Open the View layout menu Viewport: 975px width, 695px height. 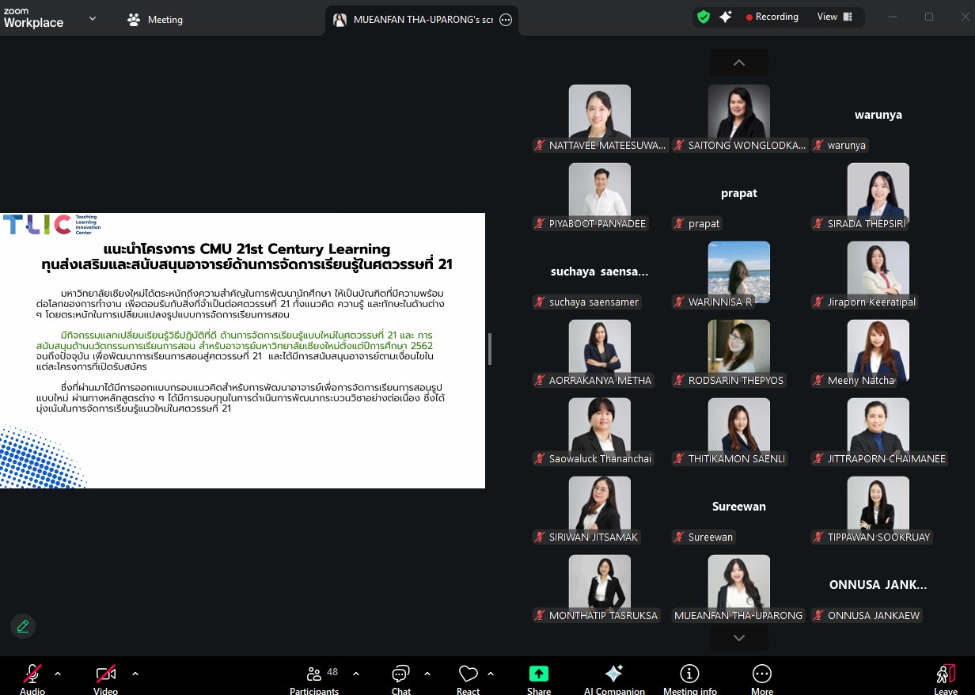coord(834,17)
